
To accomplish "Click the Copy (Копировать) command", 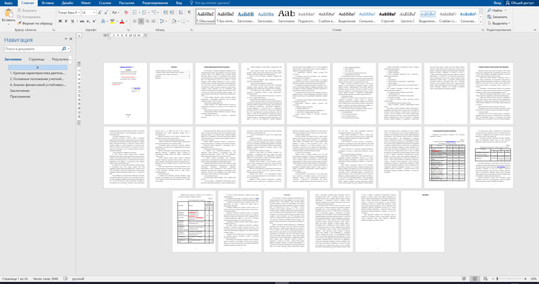I will pyautogui.click(x=29, y=17).
